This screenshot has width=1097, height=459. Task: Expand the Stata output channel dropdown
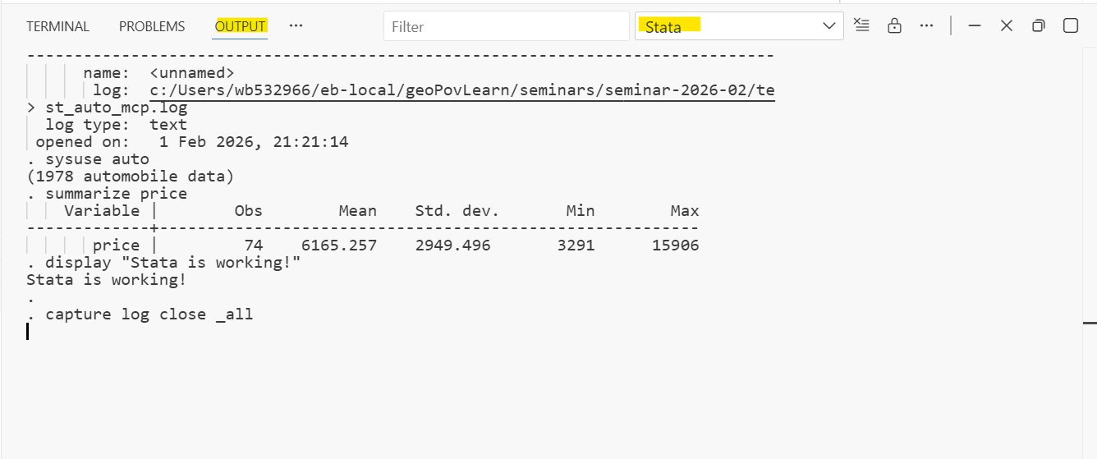click(828, 26)
